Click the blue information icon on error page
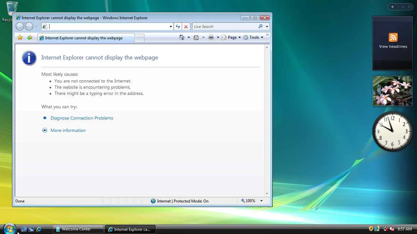The image size is (417, 234). click(29, 58)
